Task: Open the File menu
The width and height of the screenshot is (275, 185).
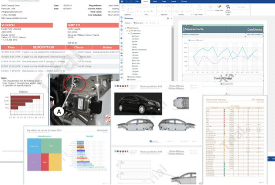Action: [137, 1]
